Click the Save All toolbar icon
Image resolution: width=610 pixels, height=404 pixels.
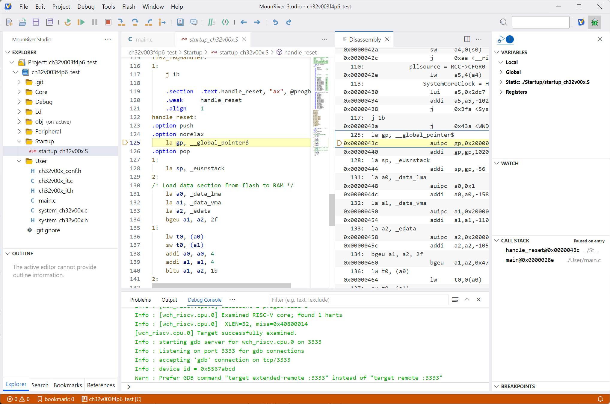click(x=49, y=22)
